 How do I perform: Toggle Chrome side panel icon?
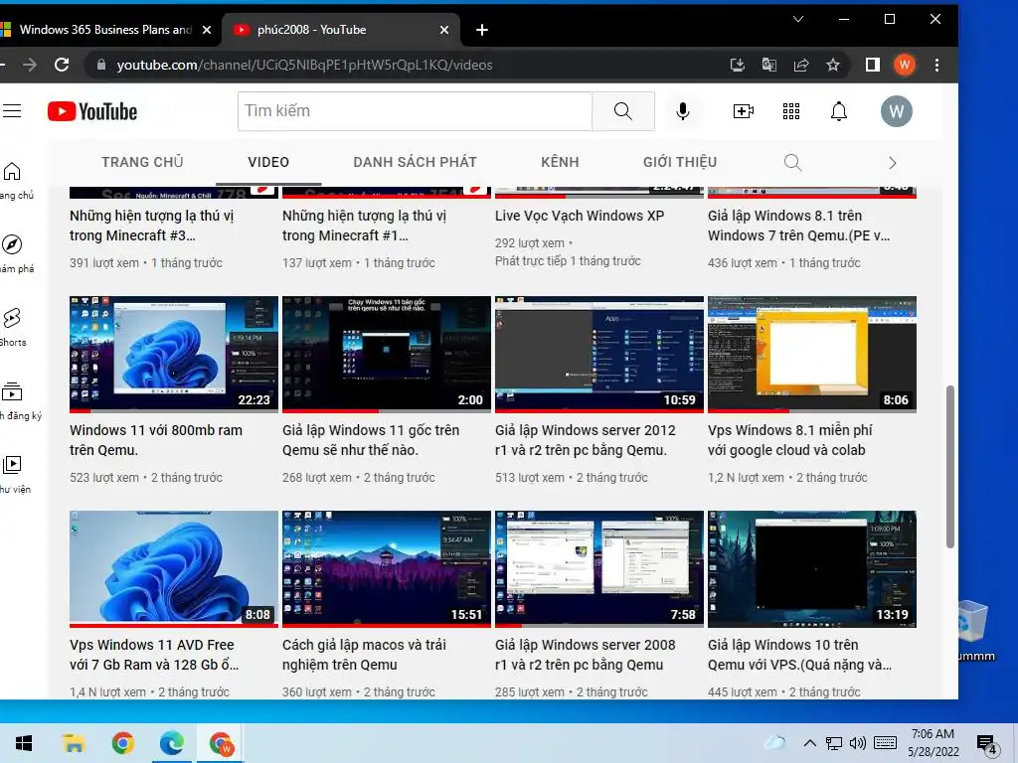872,65
